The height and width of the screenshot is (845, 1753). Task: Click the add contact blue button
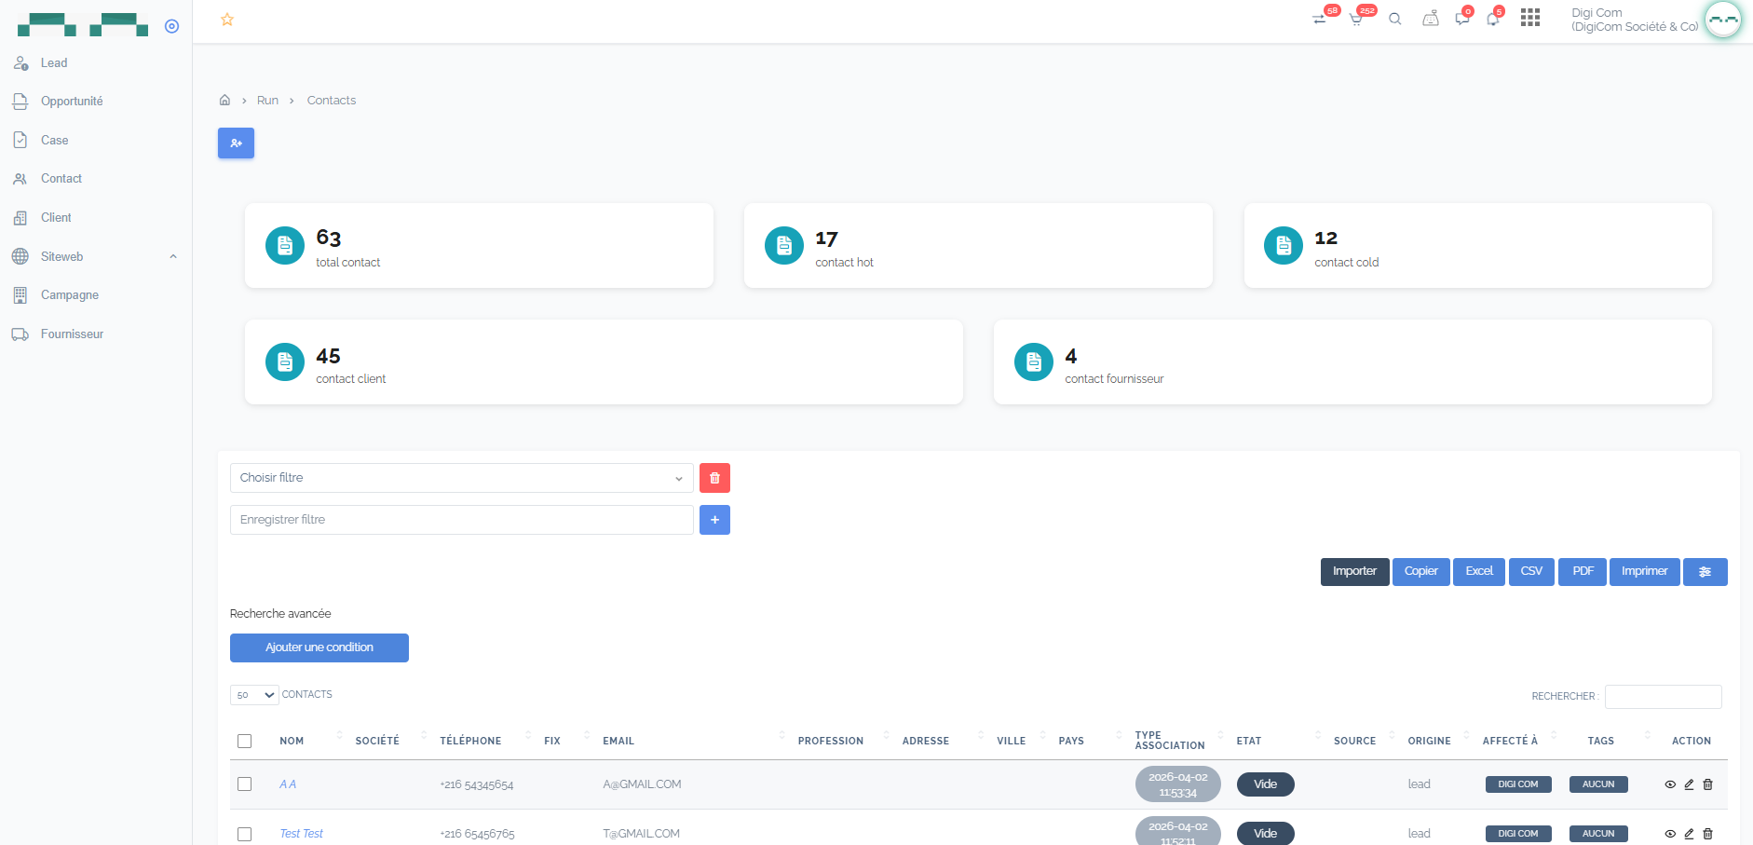click(236, 143)
